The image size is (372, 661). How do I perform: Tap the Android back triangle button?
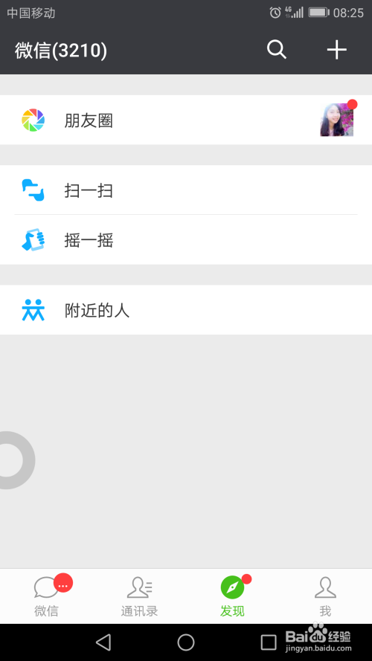(x=103, y=642)
